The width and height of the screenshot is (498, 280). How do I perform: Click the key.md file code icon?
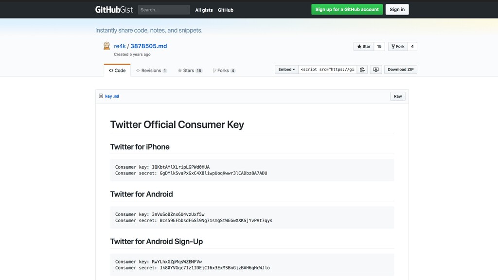[101, 96]
